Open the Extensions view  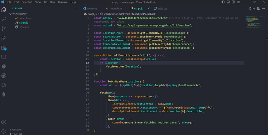click(4, 47)
